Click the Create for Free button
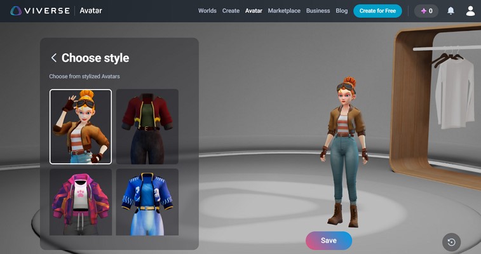Image resolution: width=481 pixels, height=254 pixels. tap(377, 11)
